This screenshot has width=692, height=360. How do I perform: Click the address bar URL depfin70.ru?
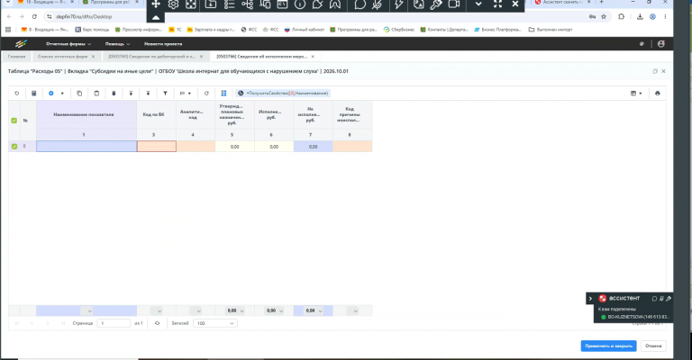click(x=84, y=17)
